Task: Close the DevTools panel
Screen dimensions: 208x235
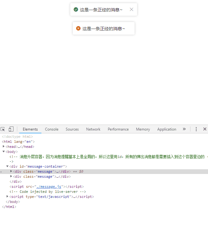Action: [205, 129]
